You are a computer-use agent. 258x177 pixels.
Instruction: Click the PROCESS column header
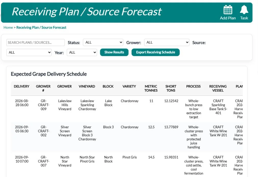(x=193, y=86)
